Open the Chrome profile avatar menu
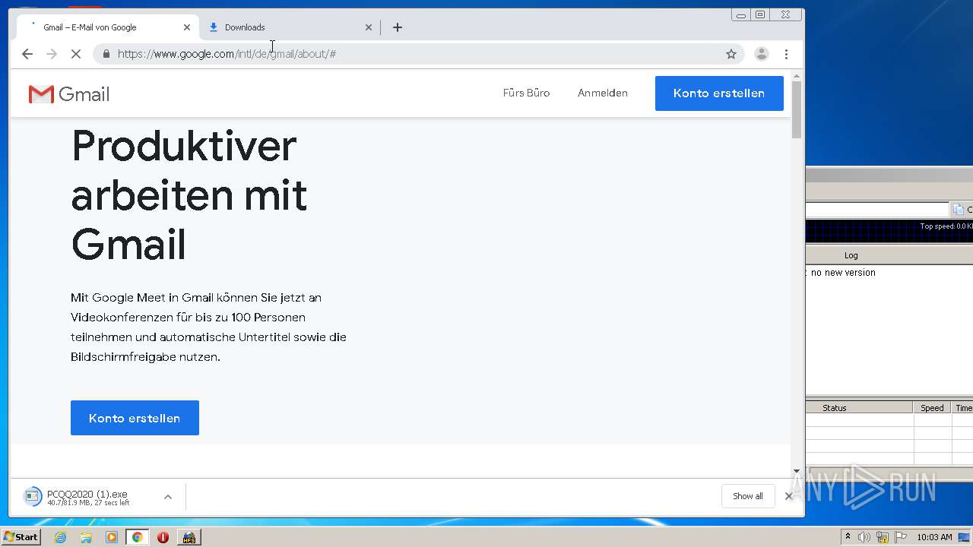The width and height of the screenshot is (973, 547). pyautogui.click(x=761, y=54)
